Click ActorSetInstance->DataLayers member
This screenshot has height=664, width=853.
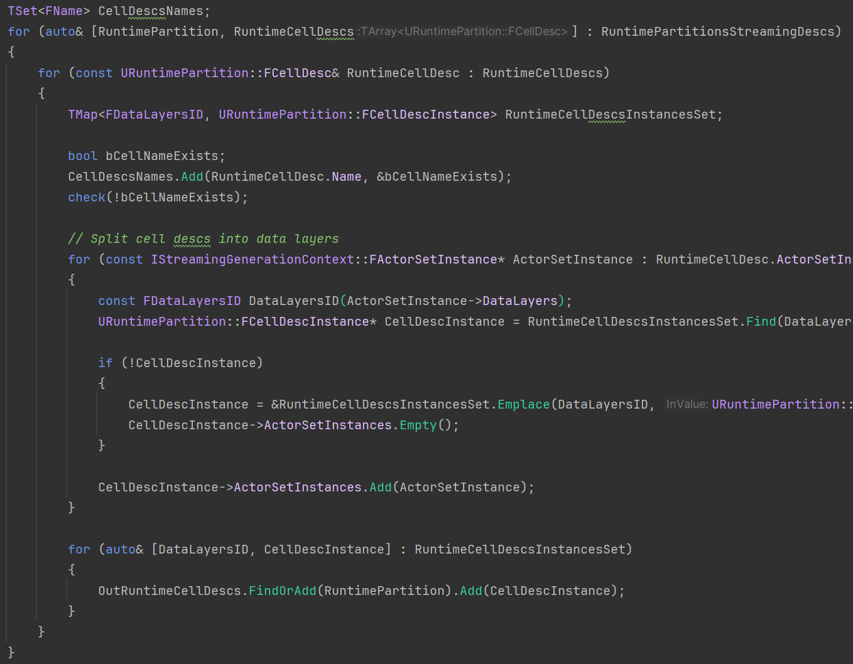(452, 301)
